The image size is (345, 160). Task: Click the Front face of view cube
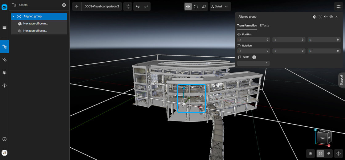point(322,138)
